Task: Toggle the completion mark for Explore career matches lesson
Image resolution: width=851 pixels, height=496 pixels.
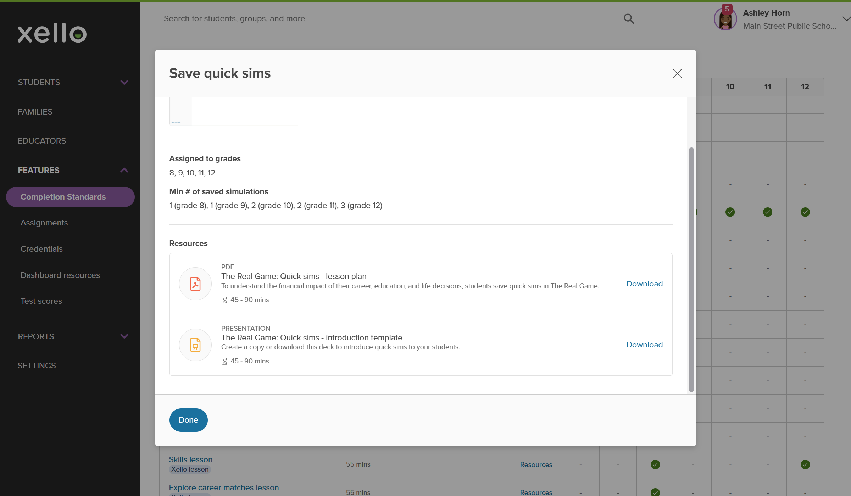Action: coord(655,492)
